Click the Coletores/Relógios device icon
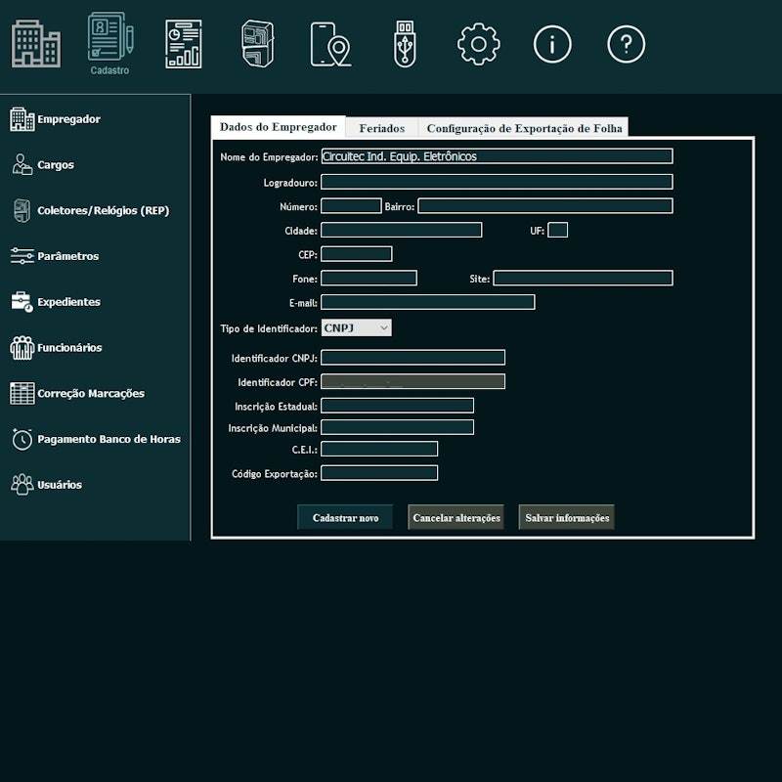782x782 pixels. click(22, 210)
